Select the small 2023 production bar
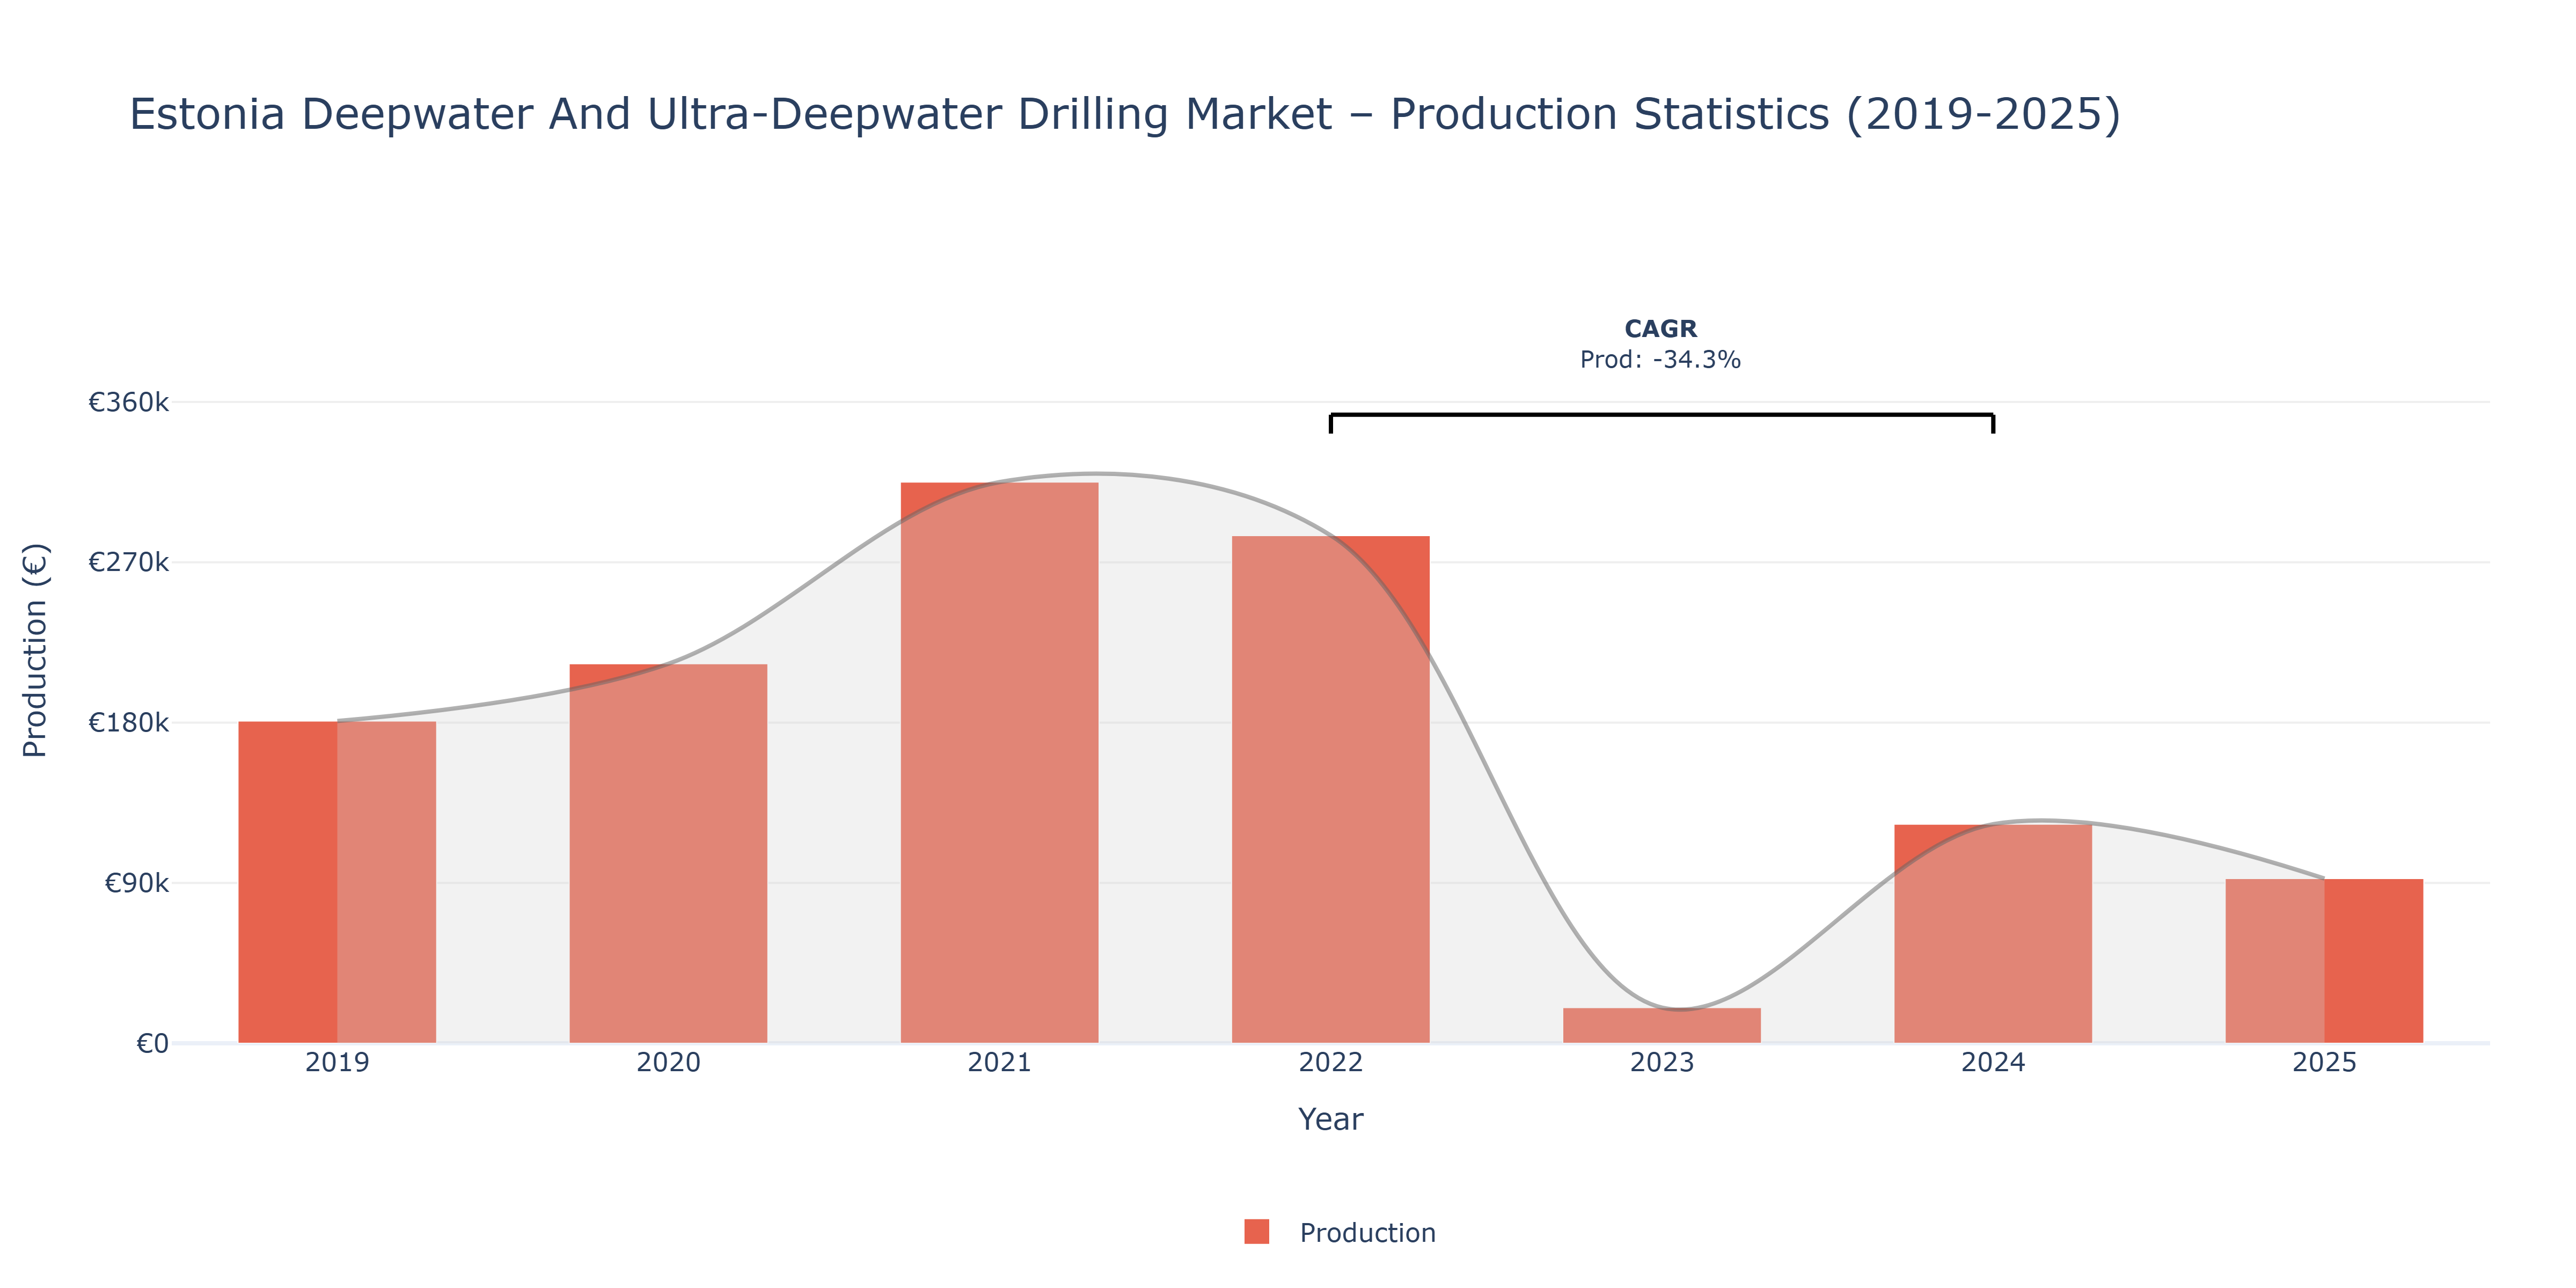This screenshot has width=2576, height=1288. [x=1661, y=1025]
